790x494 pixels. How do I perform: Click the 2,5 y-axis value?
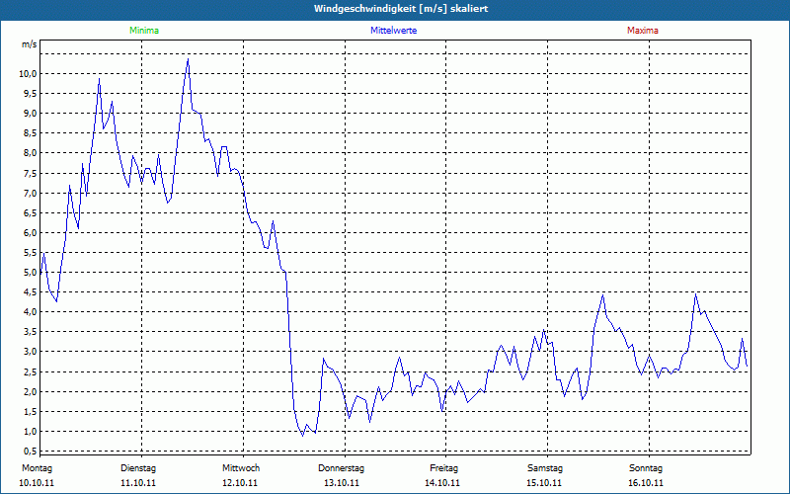31,371
